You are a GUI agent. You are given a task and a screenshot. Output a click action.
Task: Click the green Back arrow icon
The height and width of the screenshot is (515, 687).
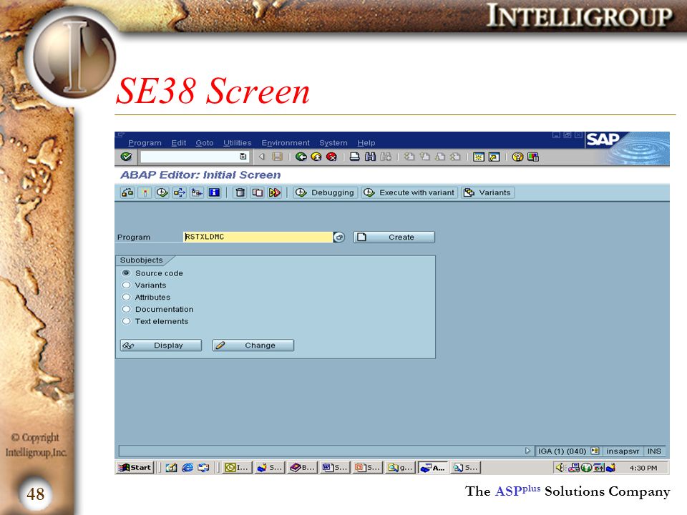click(x=301, y=157)
